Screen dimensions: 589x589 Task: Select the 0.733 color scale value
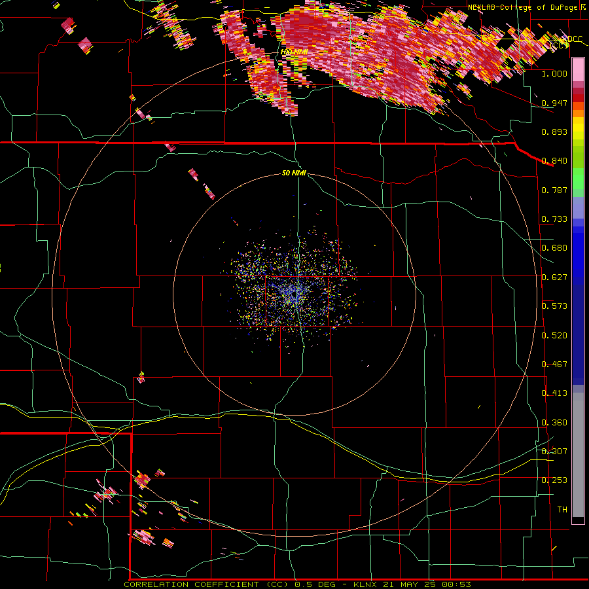(554, 219)
